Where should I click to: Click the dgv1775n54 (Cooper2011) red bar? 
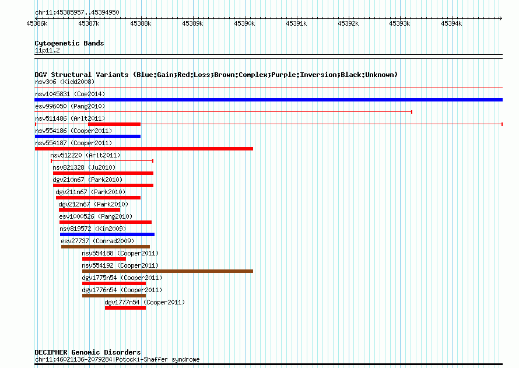click(x=114, y=283)
